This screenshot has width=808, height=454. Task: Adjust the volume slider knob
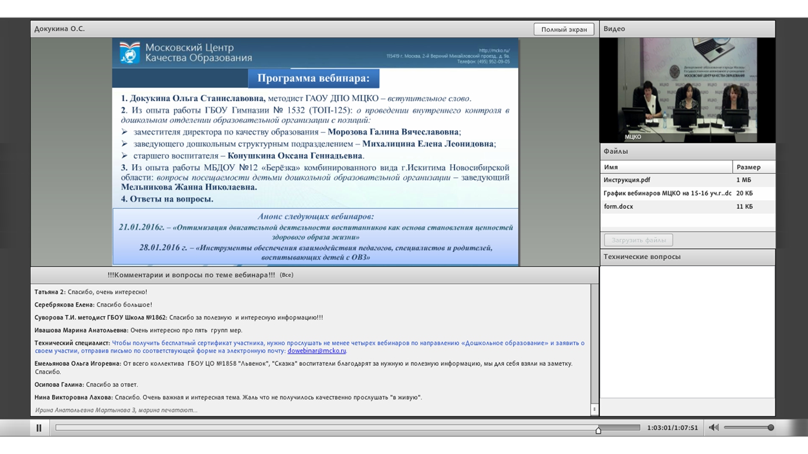770,428
